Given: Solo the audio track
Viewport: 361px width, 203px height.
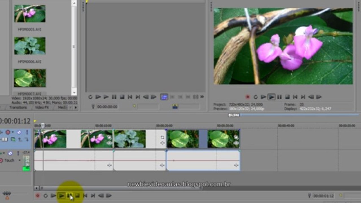Looking at the screenshot, I should [19, 153].
